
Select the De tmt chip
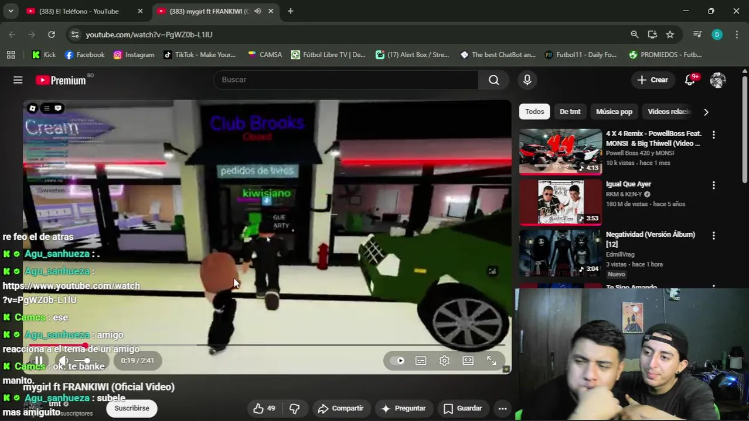pos(570,112)
